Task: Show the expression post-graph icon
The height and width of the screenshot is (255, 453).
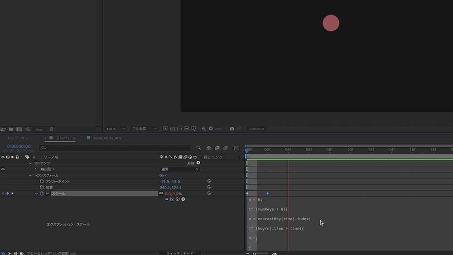Action: tap(172, 199)
